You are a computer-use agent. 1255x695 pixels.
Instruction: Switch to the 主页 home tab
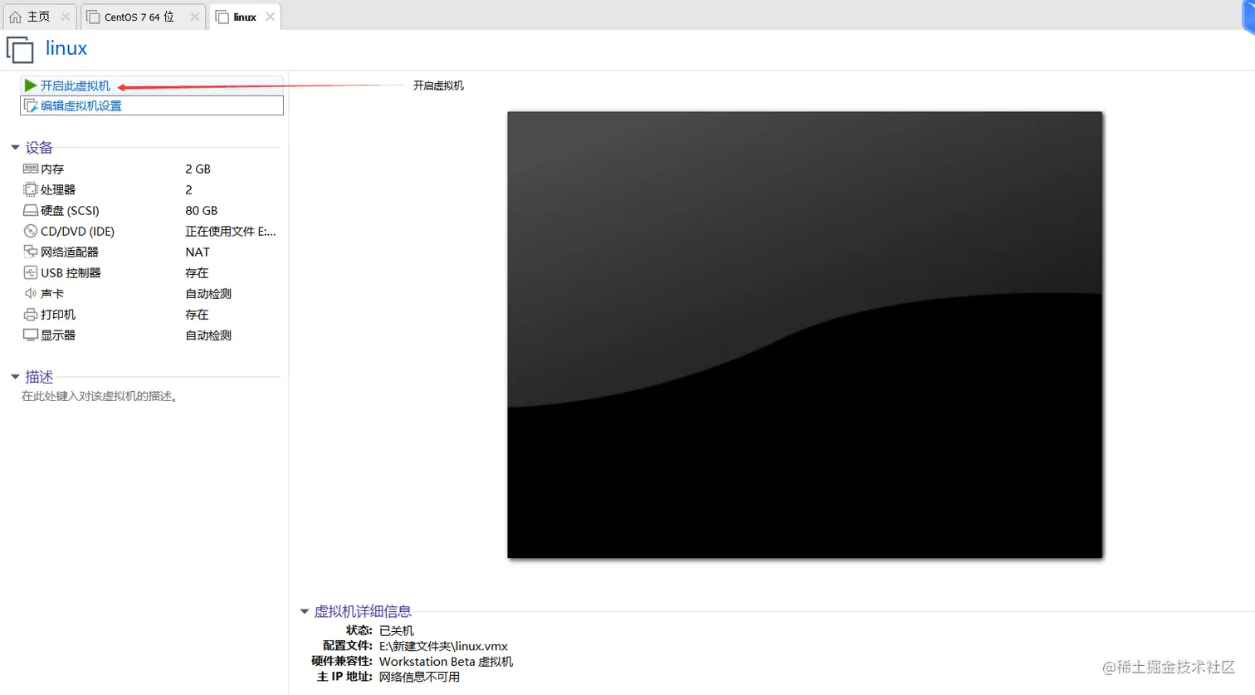click(38, 17)
